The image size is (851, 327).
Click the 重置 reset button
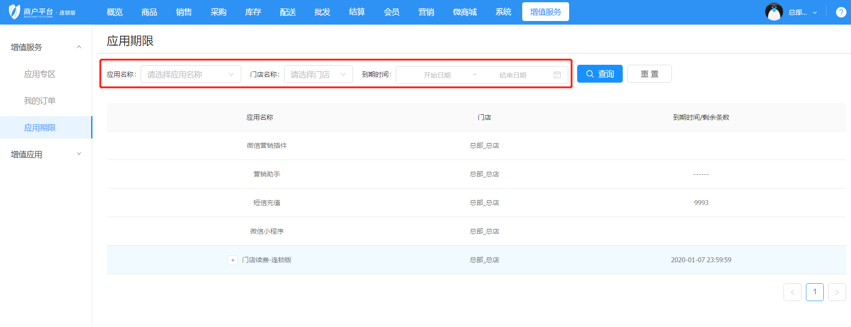coord(649,74)
